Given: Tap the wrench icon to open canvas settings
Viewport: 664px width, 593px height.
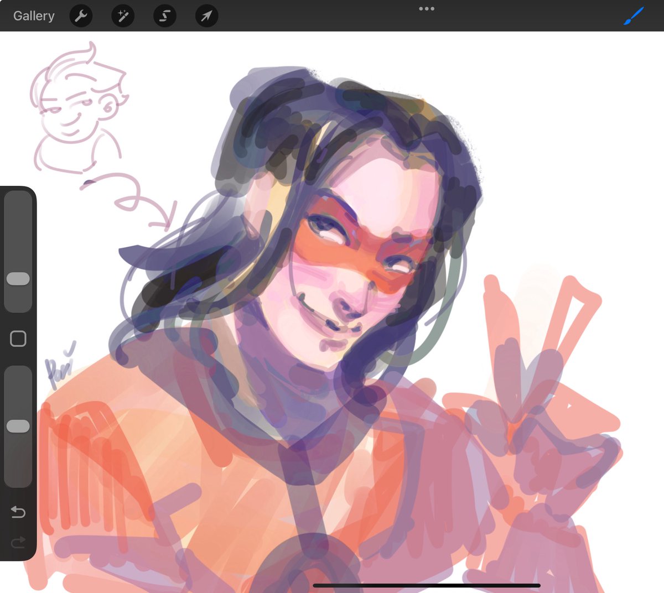Looking at the screenshot, I should (81, 16).
